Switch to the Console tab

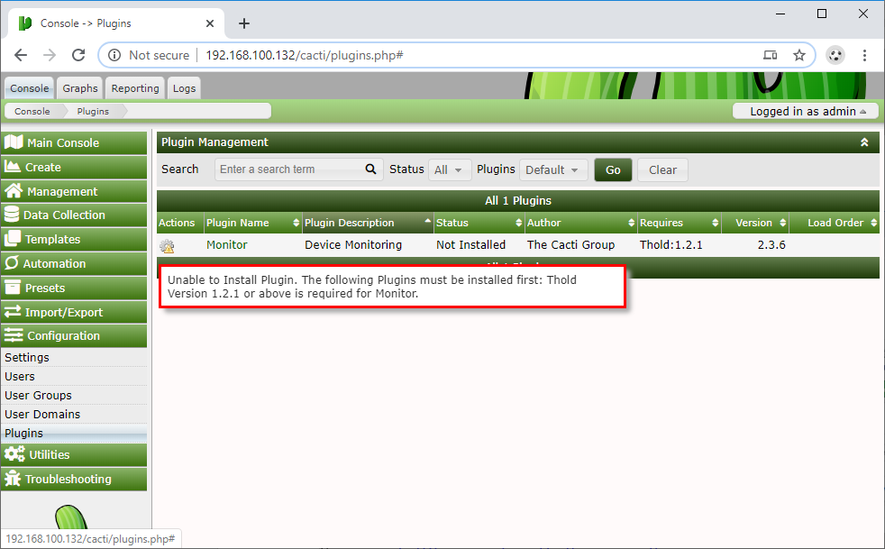(x=30, y=88)
